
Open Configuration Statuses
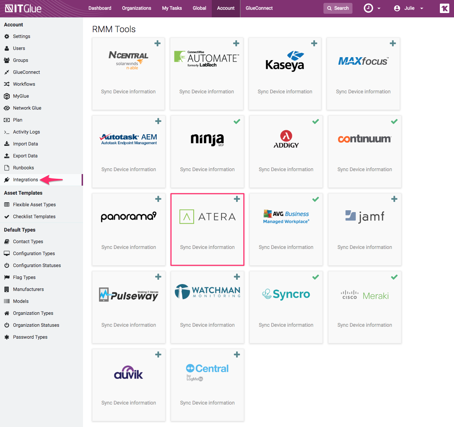click(37, 265)
